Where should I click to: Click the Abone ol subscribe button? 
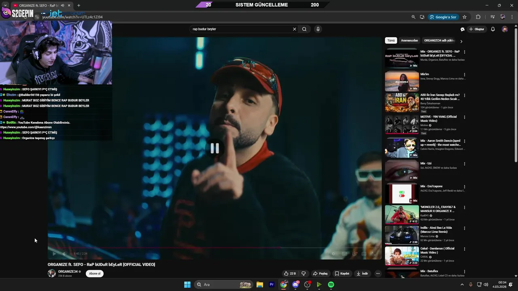95,274
